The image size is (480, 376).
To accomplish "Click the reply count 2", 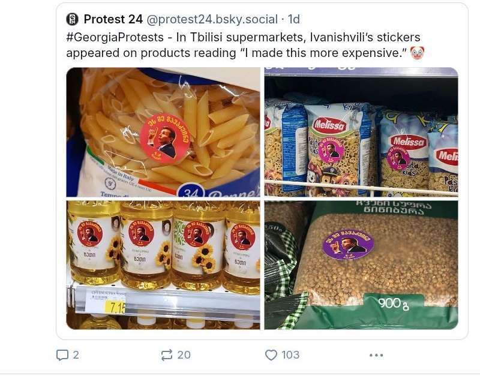I will [x=76, y=355].
